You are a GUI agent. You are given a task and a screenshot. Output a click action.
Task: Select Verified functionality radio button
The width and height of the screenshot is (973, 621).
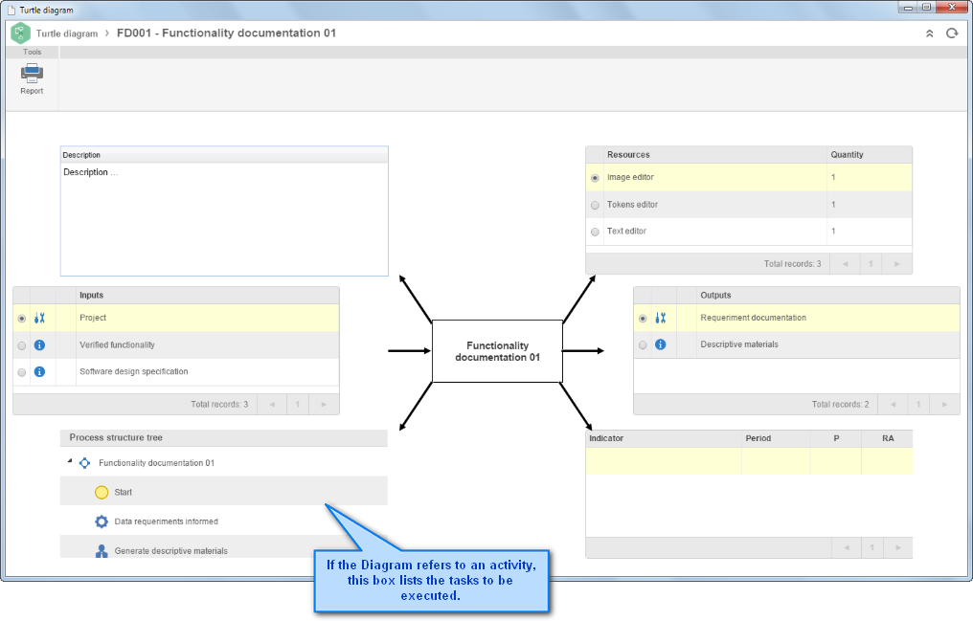[22, 345]
